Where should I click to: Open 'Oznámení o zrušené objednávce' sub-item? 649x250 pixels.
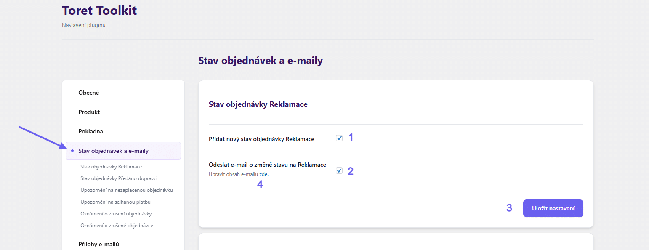coord(117,226)
